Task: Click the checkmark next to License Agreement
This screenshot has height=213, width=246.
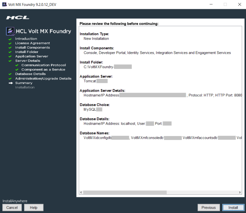Action: (x=11, y=43)
